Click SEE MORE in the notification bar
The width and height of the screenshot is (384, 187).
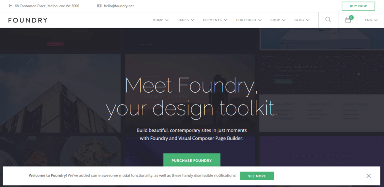(x=257, y=176)
